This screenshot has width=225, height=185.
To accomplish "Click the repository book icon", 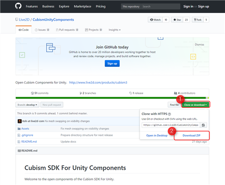I will click(x=17, y=19).
